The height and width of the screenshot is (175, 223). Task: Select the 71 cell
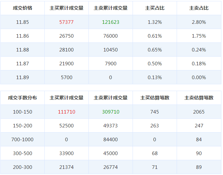click(x=155, y=167)
